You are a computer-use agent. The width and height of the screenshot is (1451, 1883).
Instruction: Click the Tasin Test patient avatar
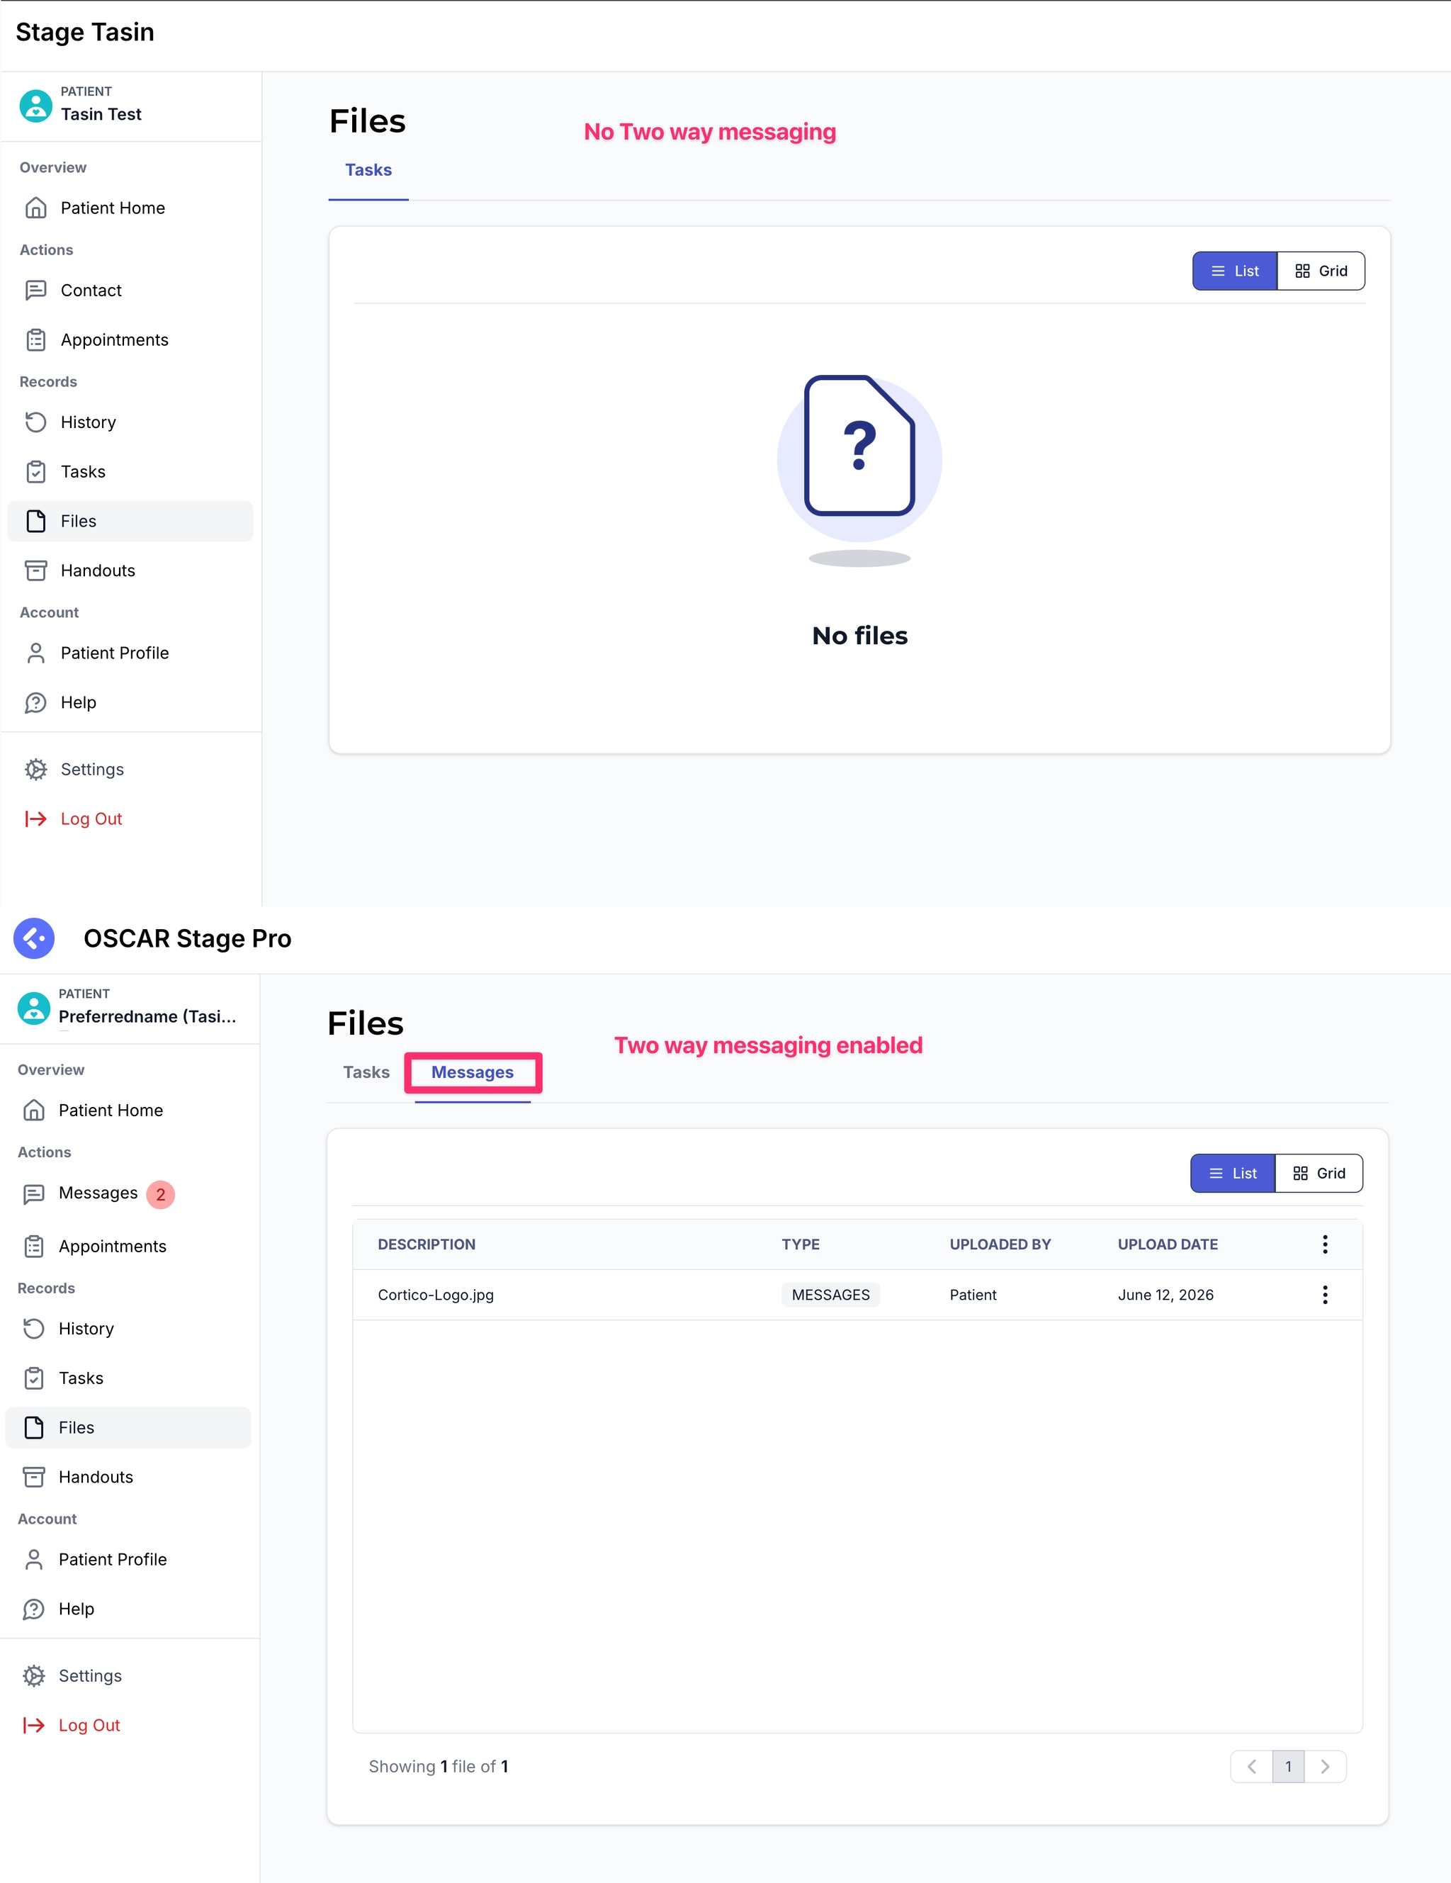tap(36, 106)
